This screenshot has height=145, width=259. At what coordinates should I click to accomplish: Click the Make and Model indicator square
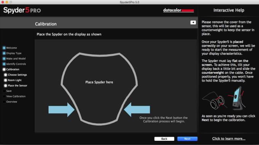(x=4, y=58)
